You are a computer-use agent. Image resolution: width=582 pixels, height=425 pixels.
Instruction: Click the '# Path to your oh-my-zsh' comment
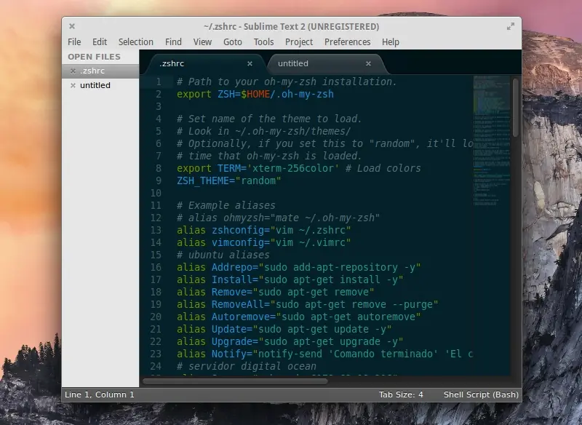pos(287,82)
